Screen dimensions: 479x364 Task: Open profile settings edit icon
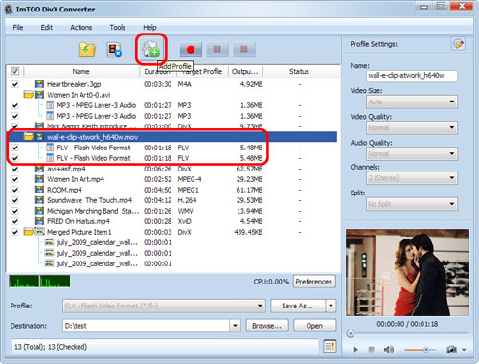click(x=459, y=44)
